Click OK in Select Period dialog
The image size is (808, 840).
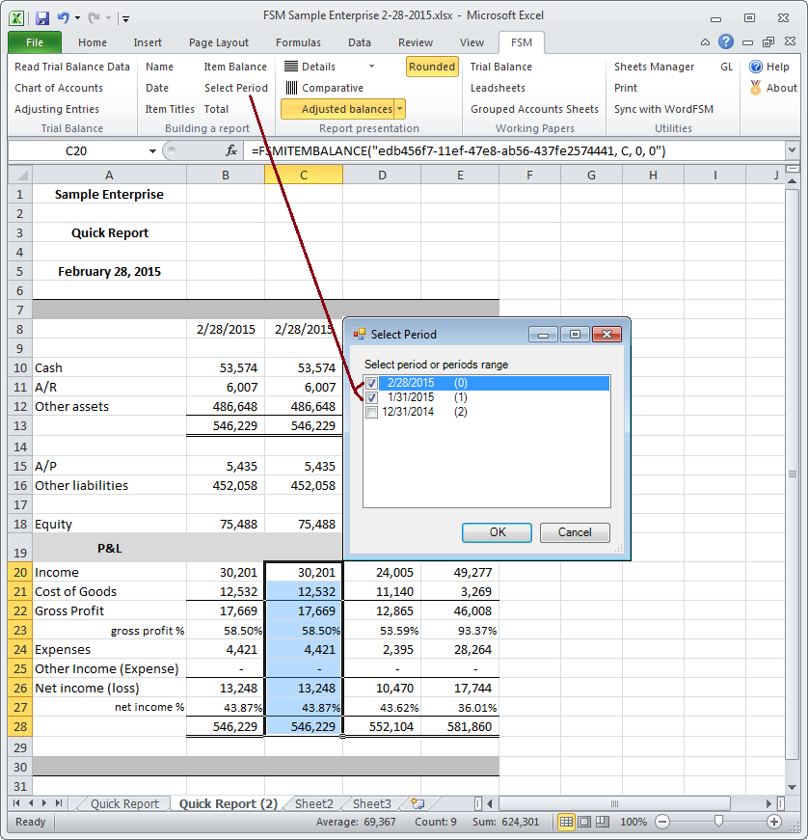[x=497, y=532]
